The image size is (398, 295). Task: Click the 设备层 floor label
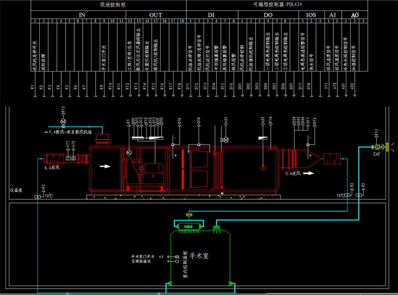click(x=16, y=190)
